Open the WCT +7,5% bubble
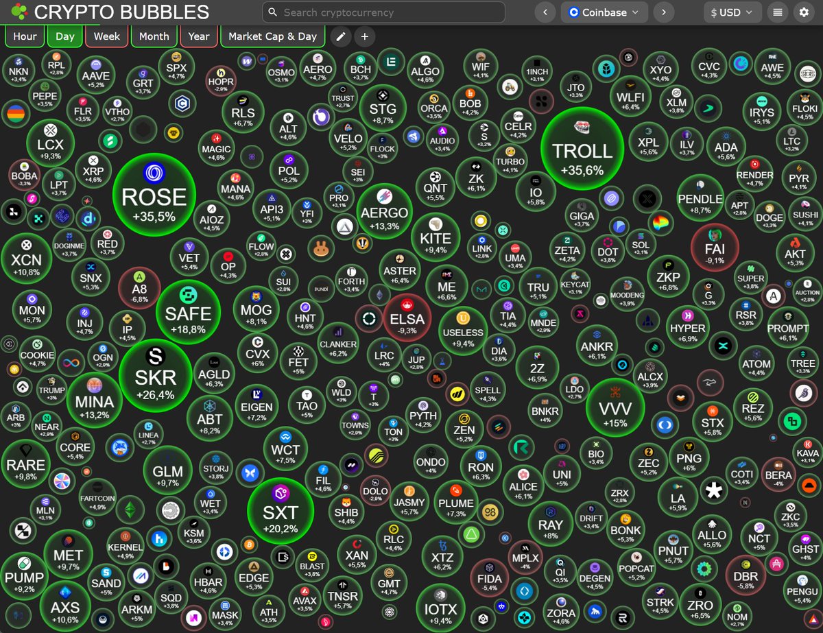The height and width of the screenshot is (633, 823). tap(285, 448)
